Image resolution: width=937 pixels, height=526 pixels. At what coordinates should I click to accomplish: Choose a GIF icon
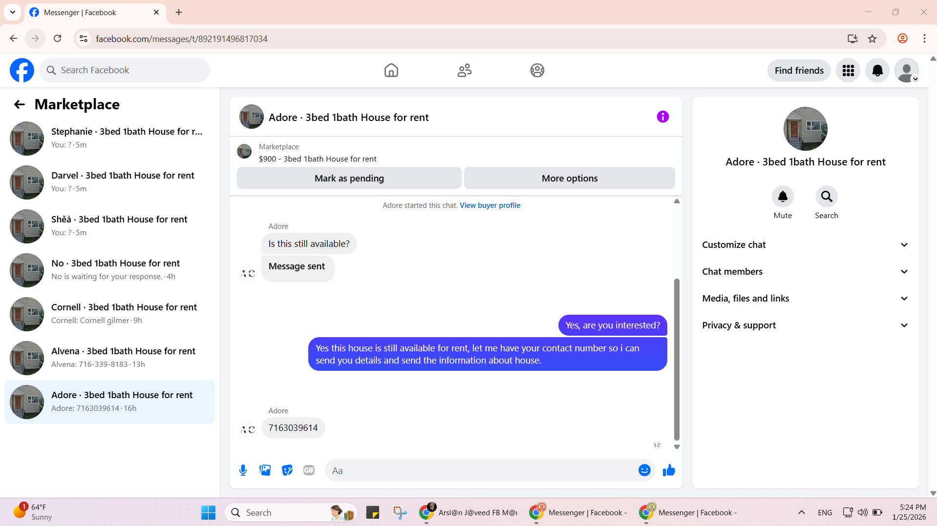click(309, 470)
